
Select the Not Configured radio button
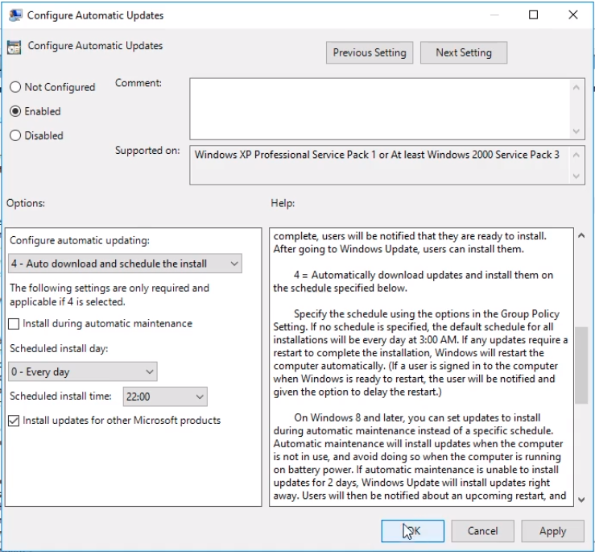tap(15, 87)
